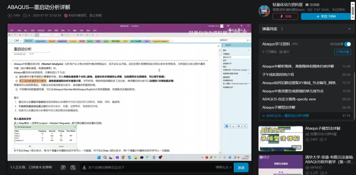Select current ABAQUS—重启动分析详解 playlist entry
356x175 pixels.
pos(307,116)
